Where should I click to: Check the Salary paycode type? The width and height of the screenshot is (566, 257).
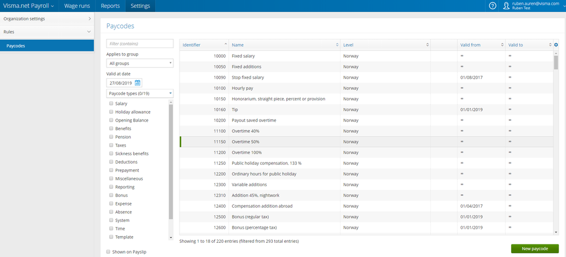pyautogui.click(x=111, y=104)
